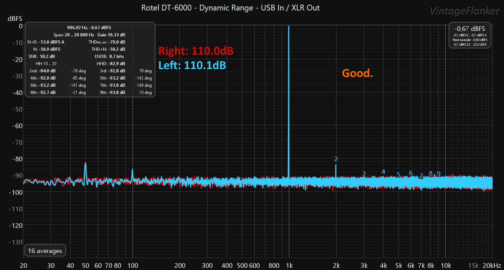Click the THD+N -50,2 dB value

116,49
